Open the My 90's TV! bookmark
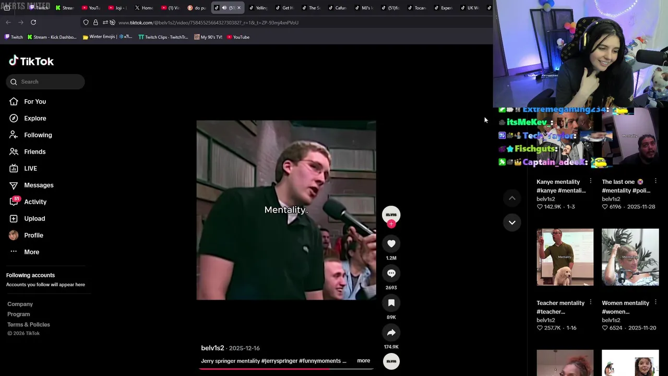Viewport: 668px width, 376px height. (x=208, y=37)
